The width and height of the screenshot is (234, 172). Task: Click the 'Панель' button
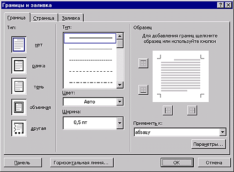point(22,163)
